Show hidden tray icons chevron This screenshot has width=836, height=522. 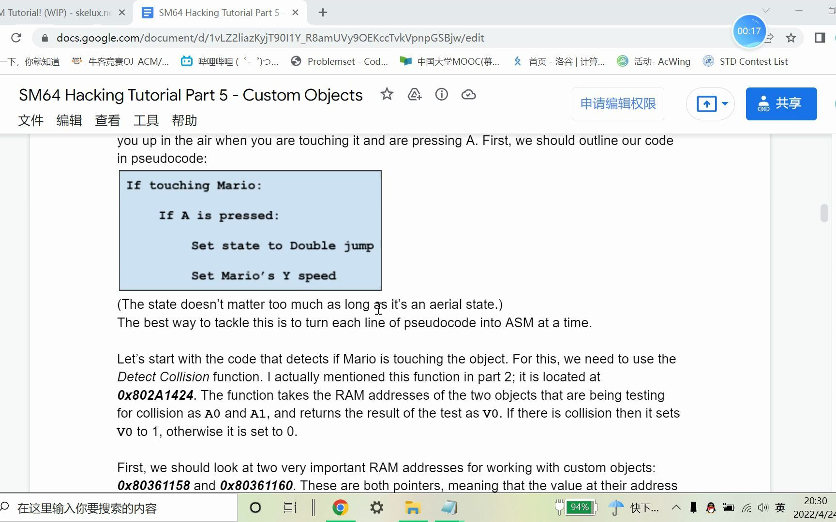pyautogui.click(x=676, y=507)
